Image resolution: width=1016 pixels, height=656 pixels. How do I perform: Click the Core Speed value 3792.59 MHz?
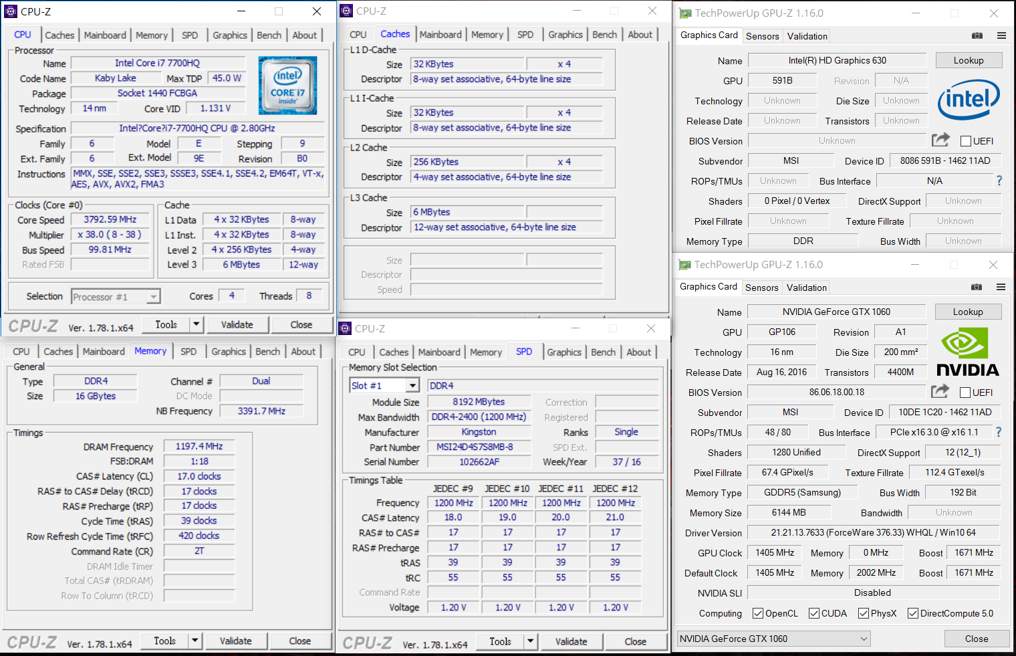[x=110, y=219]
